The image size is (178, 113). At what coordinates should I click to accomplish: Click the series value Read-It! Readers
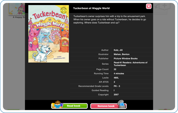pyautogui.click(x=131, y=64)
